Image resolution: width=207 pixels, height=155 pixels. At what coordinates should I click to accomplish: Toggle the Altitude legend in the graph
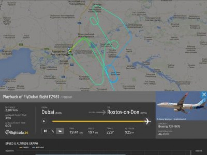pos(38,147)
